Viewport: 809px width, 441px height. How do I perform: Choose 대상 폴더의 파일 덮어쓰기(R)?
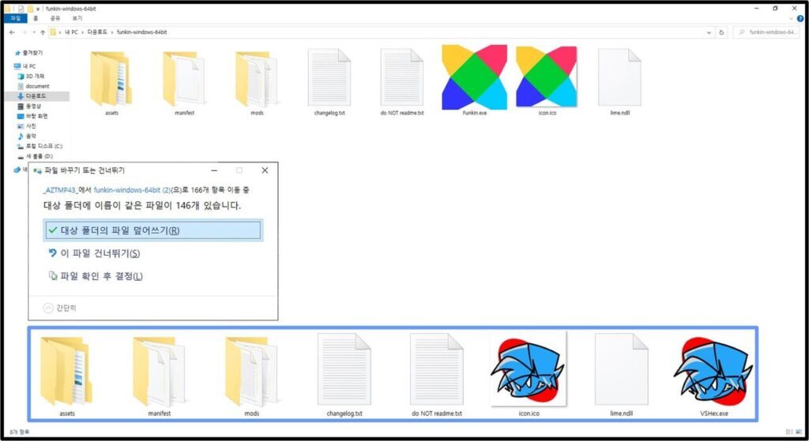pyautogui.click(x=152, y=230)
